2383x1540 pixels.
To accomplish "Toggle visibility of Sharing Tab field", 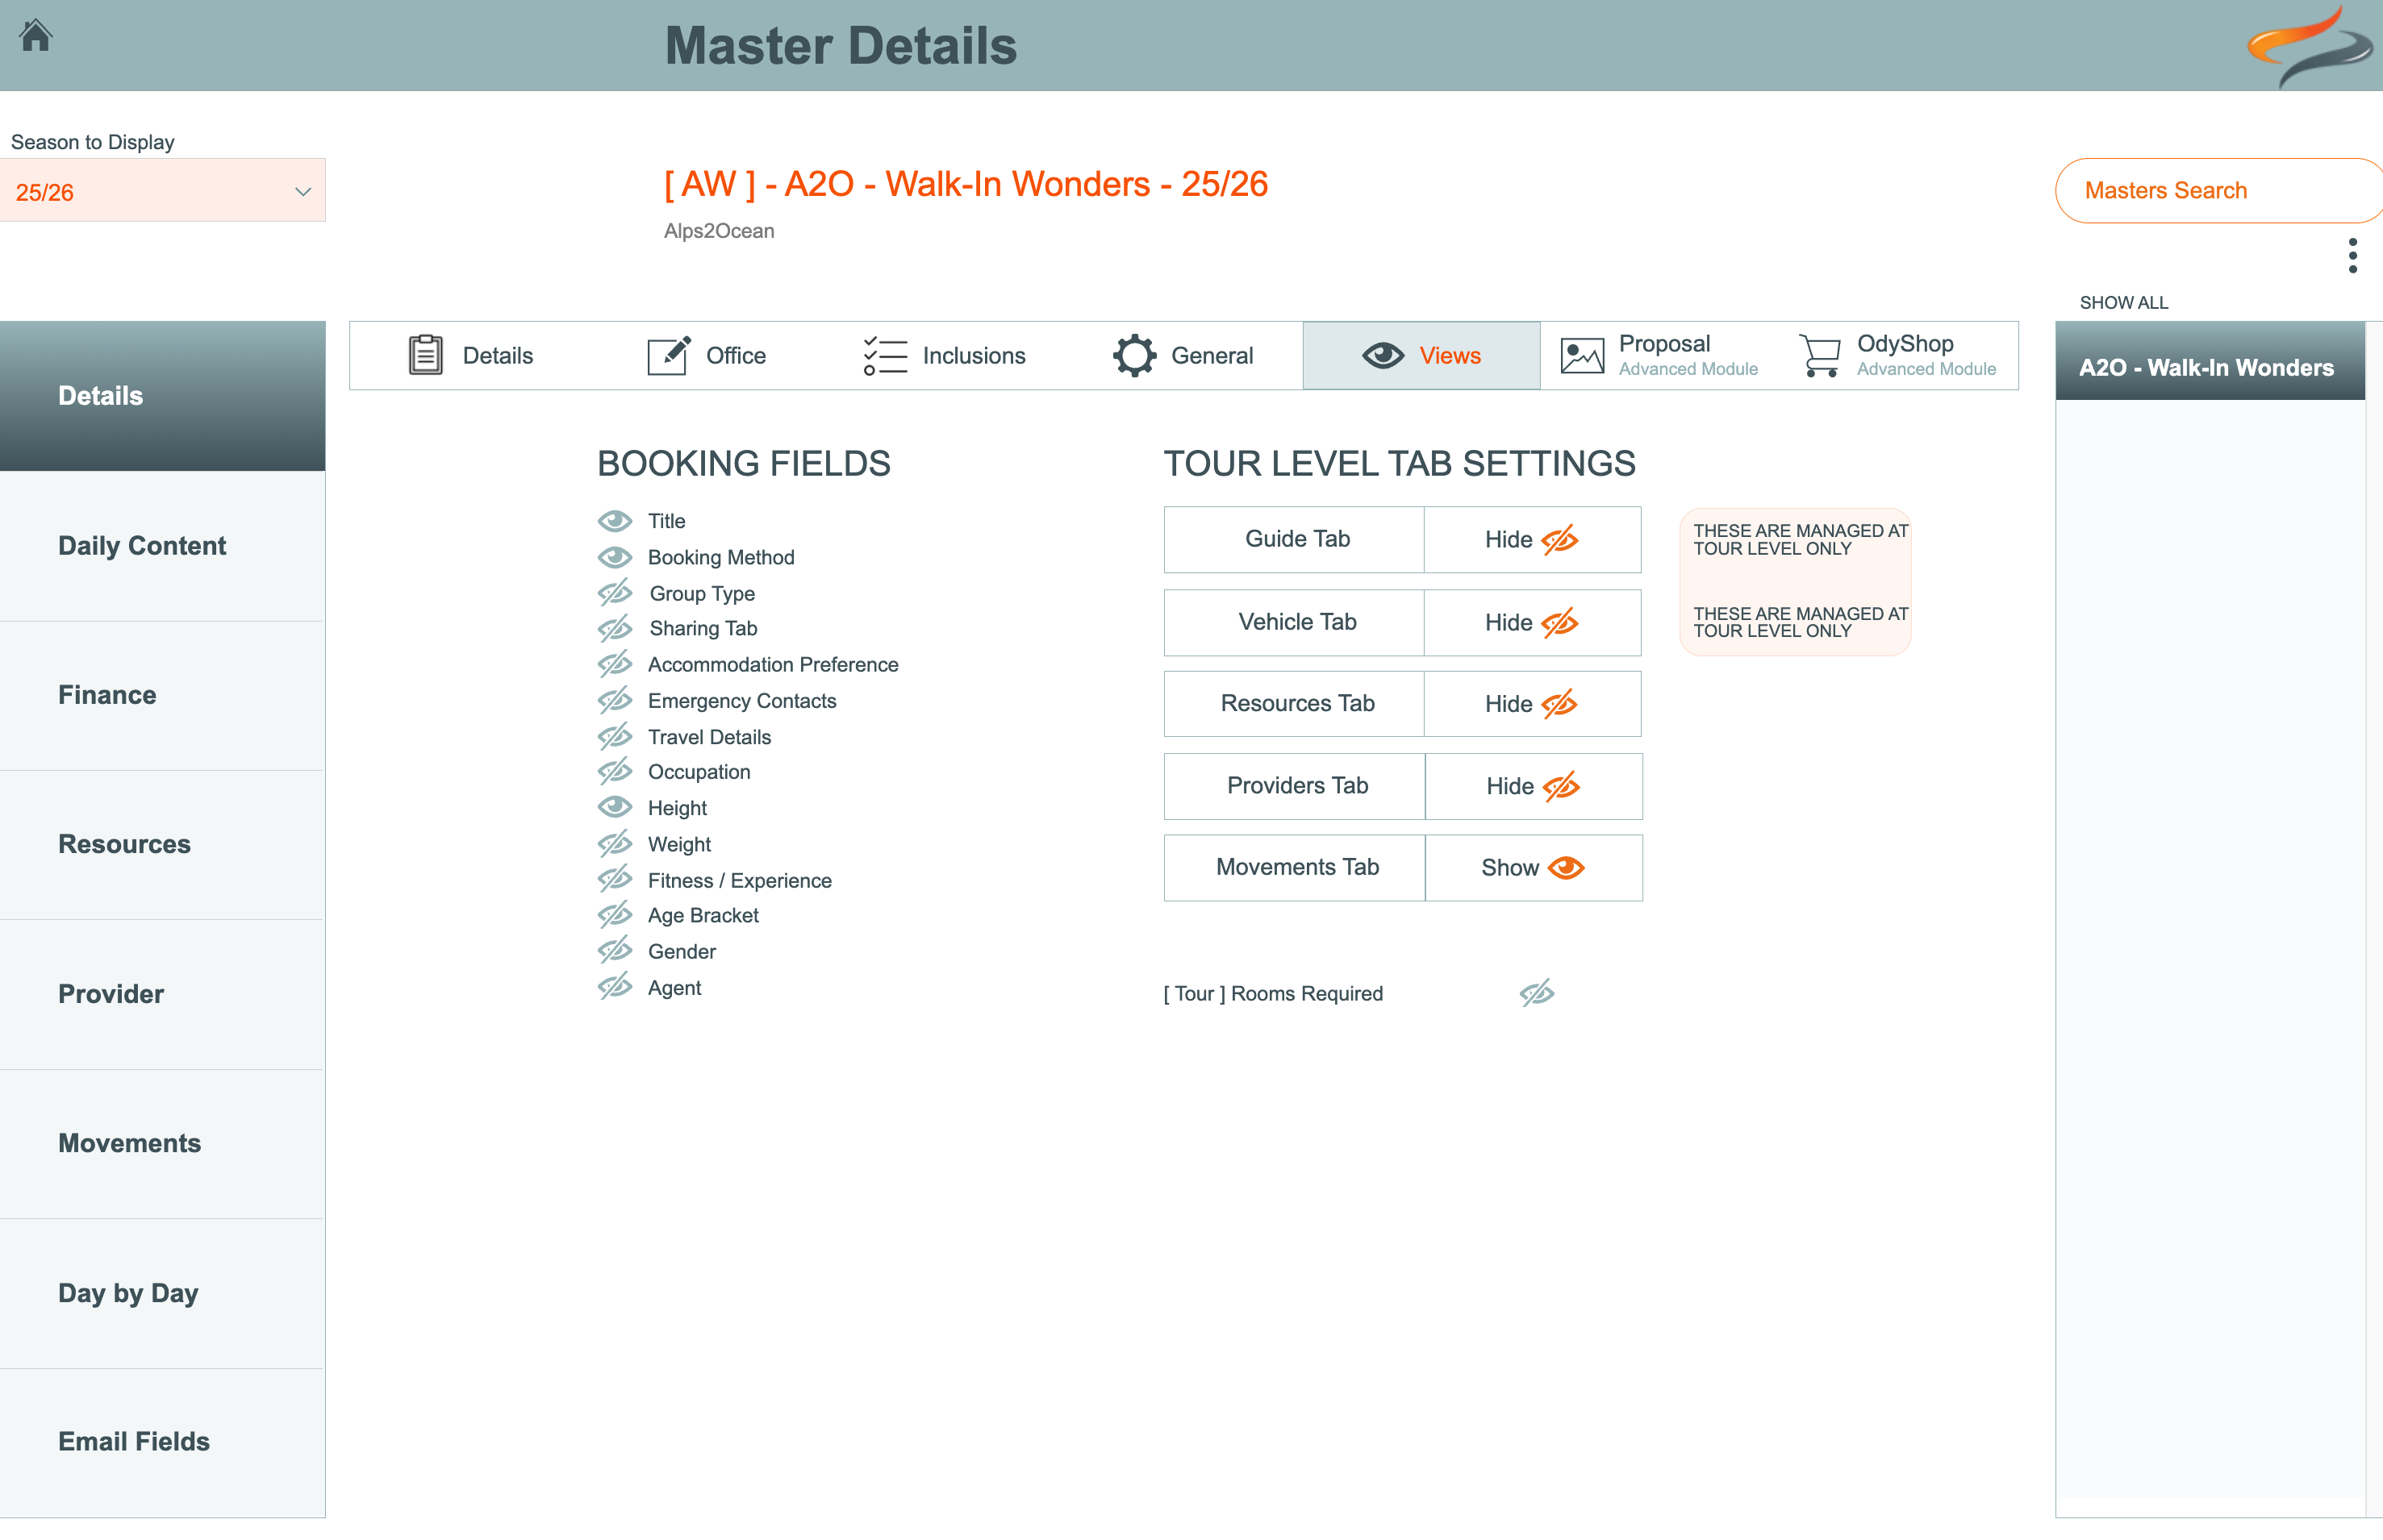I will pyautogui.click(x=616, y=628).
